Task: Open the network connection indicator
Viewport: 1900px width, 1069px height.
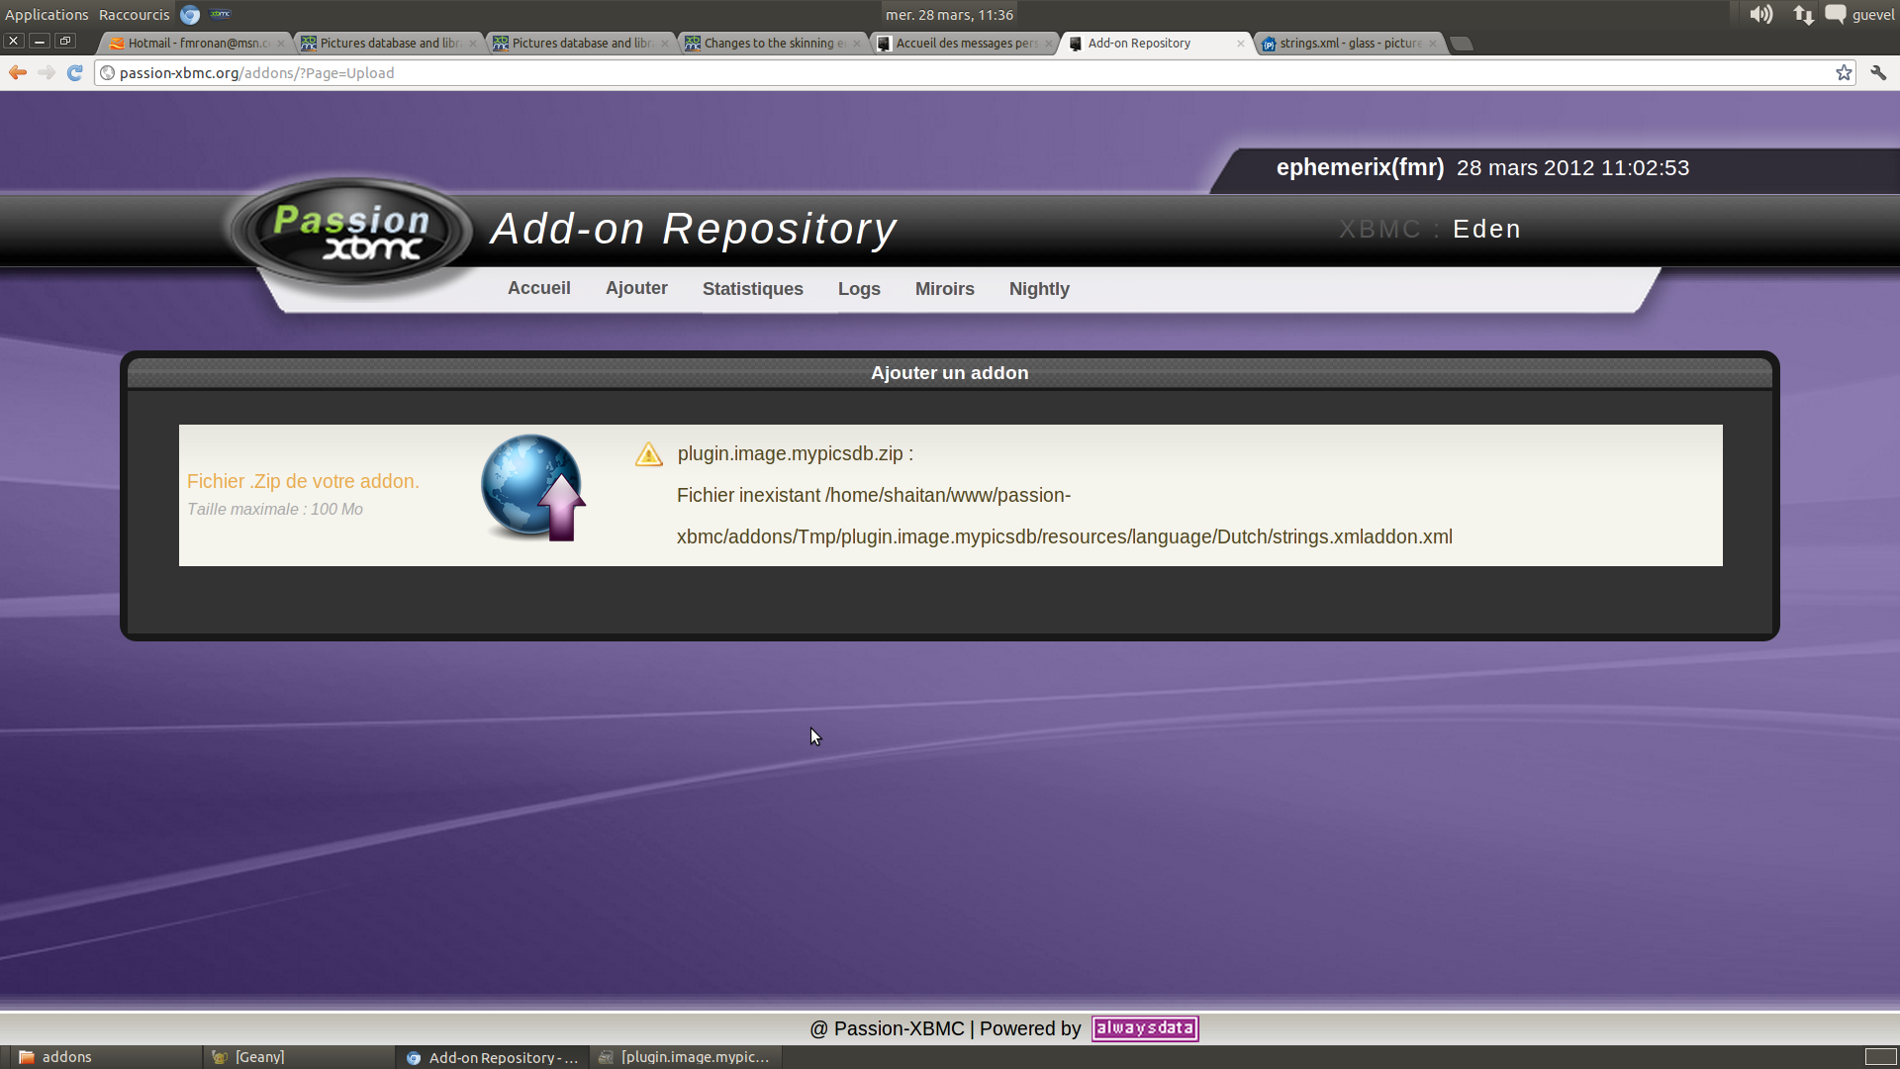Action: 1803,14
